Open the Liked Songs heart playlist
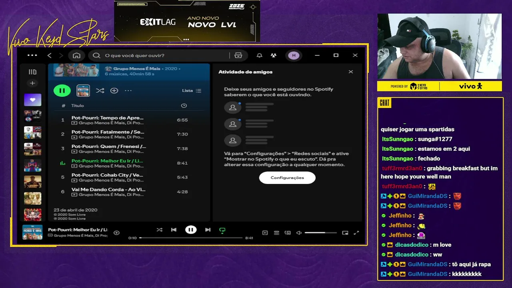Screen dimensions: 512x288 point(32,100)
